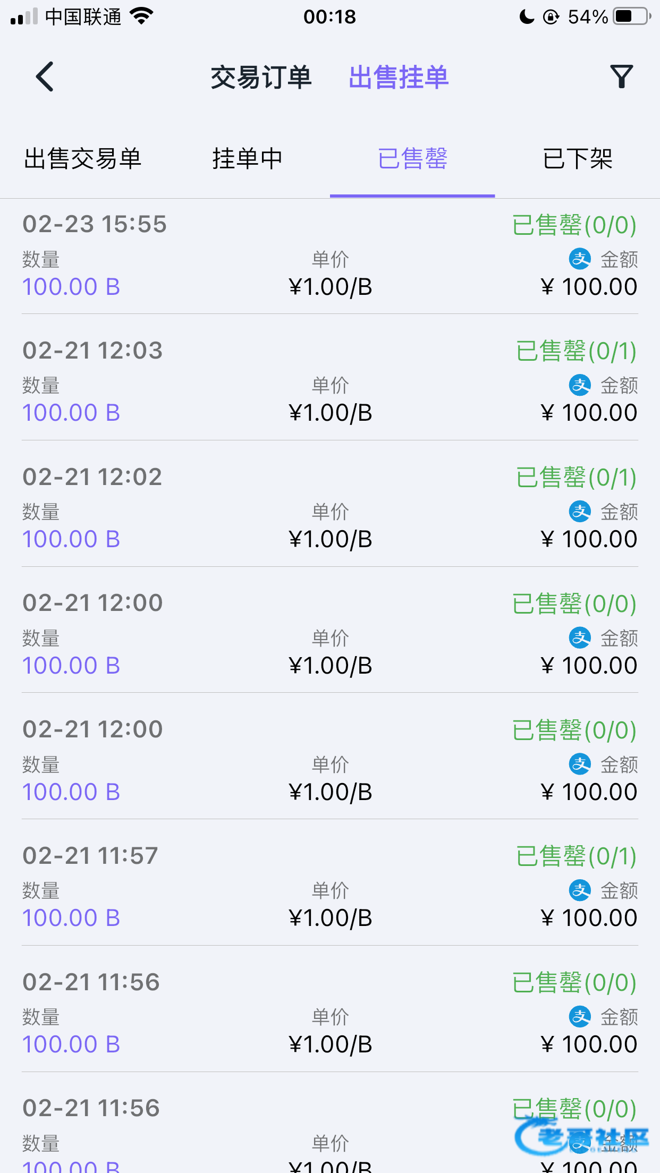Switch to 交易订单 header tab

tap(261, 78)
